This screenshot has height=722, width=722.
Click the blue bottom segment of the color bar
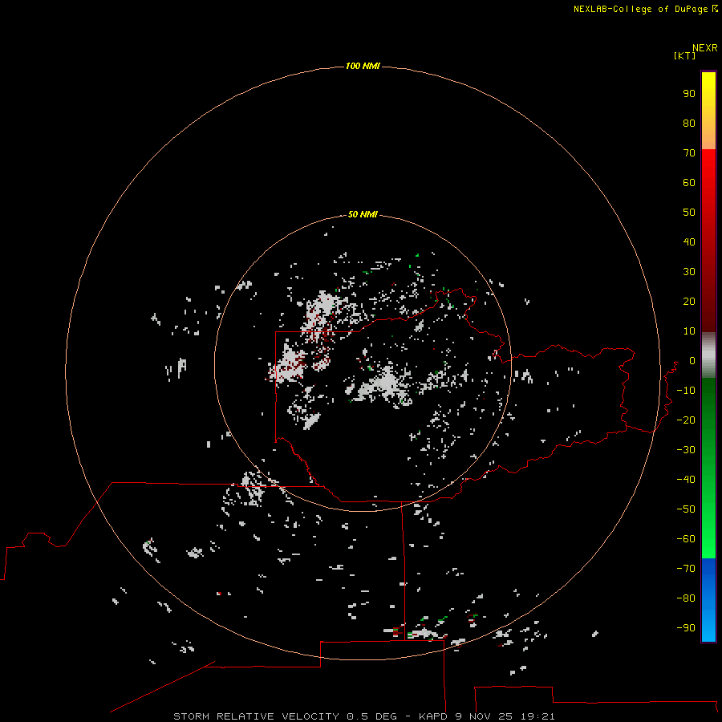[708, 600]
